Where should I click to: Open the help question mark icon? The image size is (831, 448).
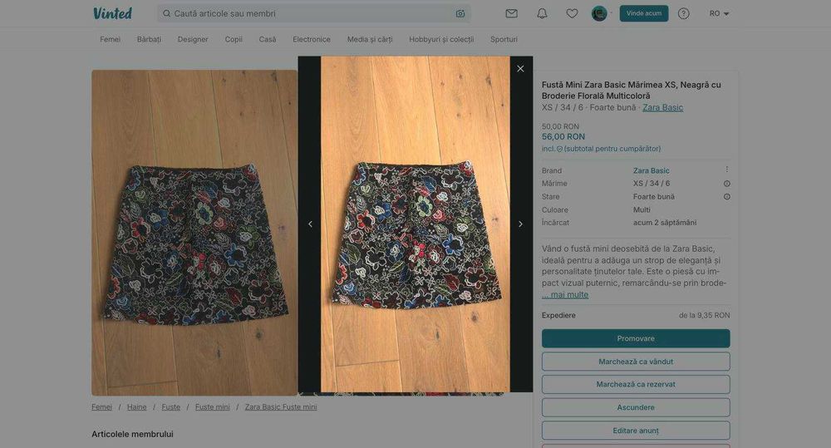coord(684,14)
